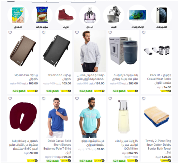Open the Beauty category perfume icon
This screenshot has height=163, width=179.
pyautogui.click(x=90, y=15)
